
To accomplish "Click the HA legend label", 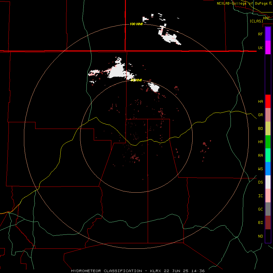I will tap(260, 102).
